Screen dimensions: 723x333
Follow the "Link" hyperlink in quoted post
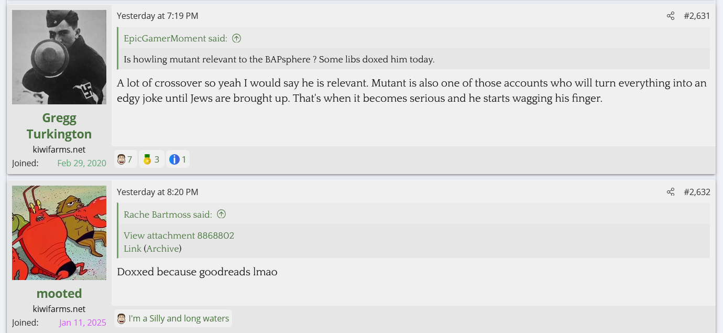(x=132, y=249)
